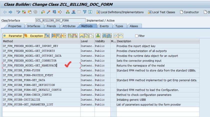Open Local Definitions/Implementations
The width and height of the screenshot is (210, 117).
(120, 12)
